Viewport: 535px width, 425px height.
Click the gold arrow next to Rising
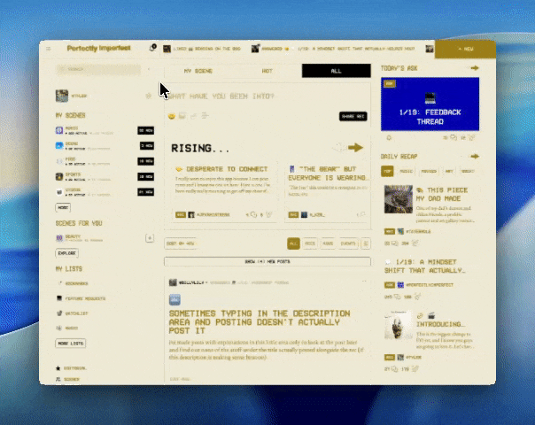[355, 148]
